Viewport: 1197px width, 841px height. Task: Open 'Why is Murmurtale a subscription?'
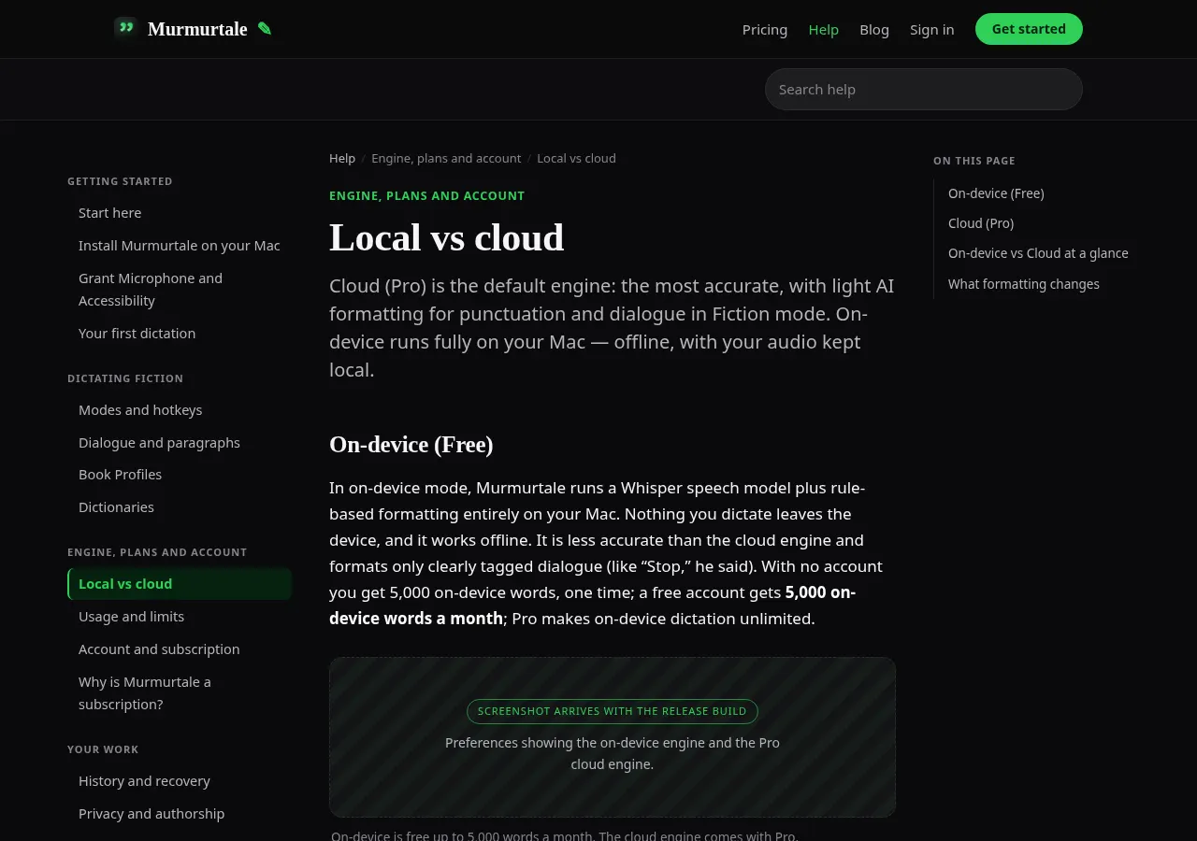point(180,693)
